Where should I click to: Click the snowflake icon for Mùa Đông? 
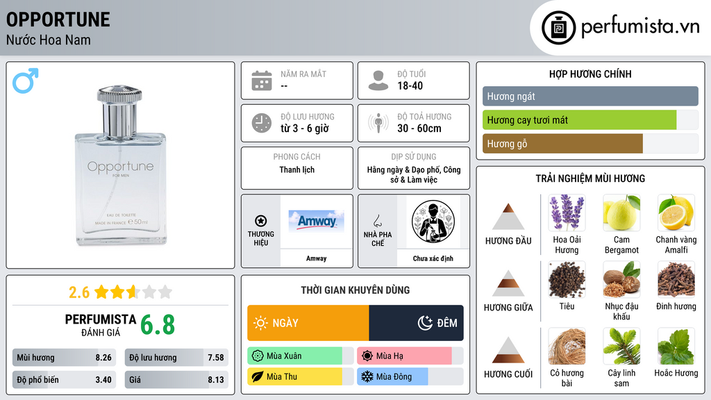click(x=367, y=376)
